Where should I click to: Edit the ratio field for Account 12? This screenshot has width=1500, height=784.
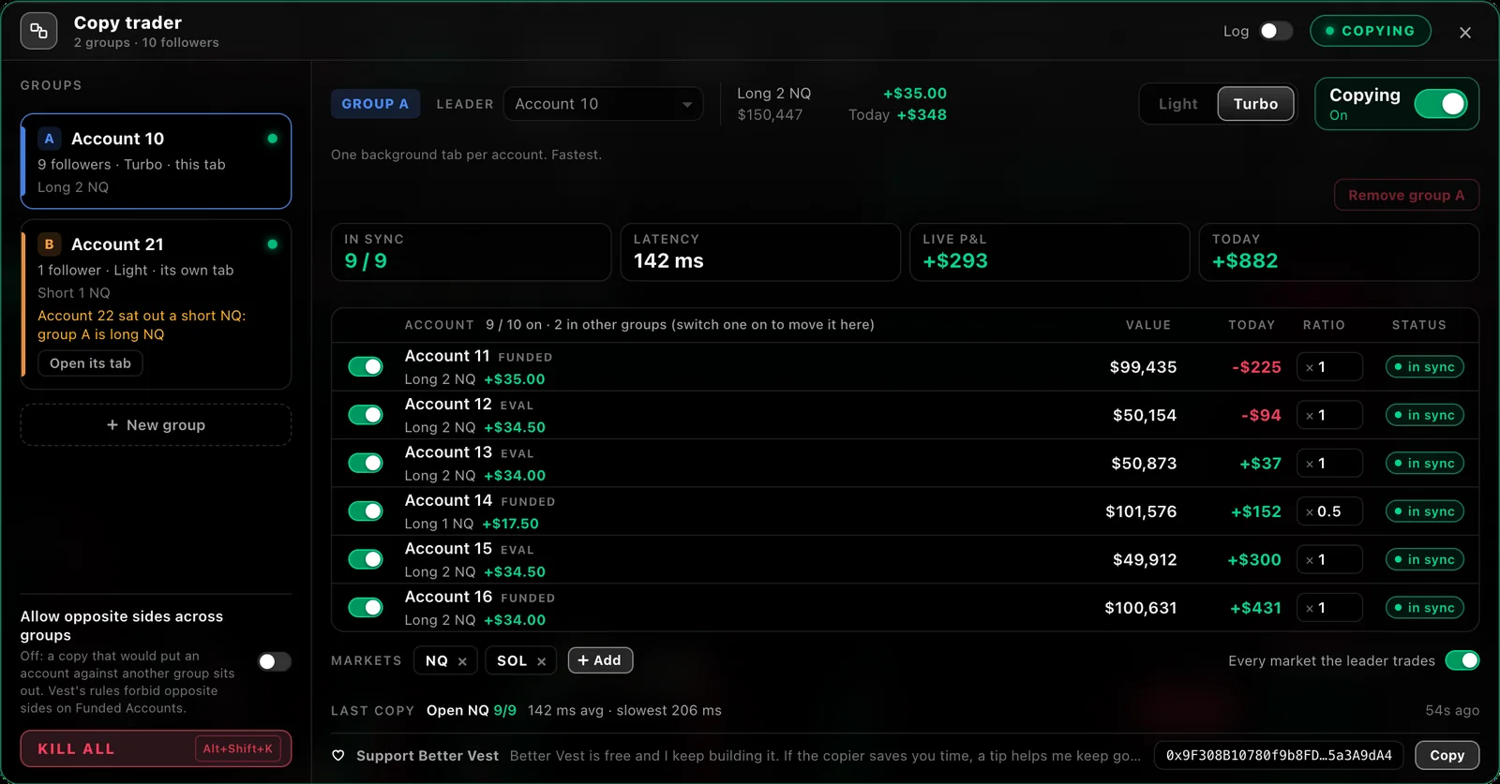coord(1329,415)
